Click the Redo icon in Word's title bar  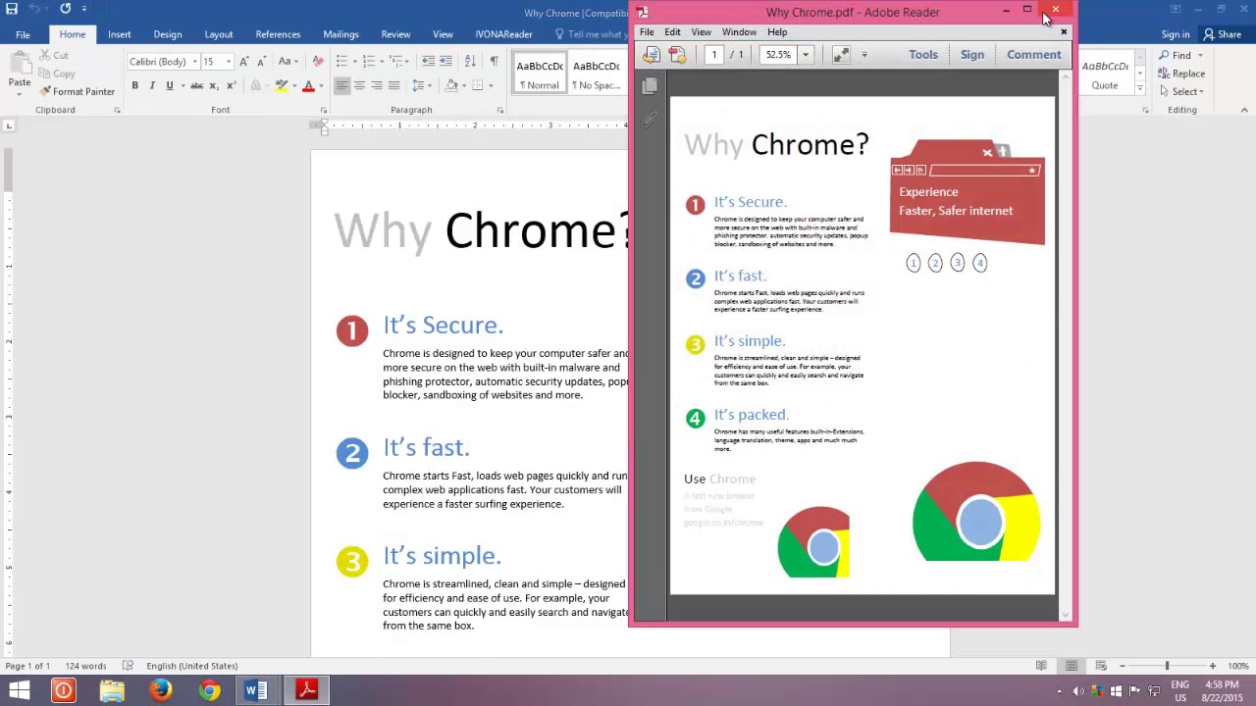coord(65,9)
